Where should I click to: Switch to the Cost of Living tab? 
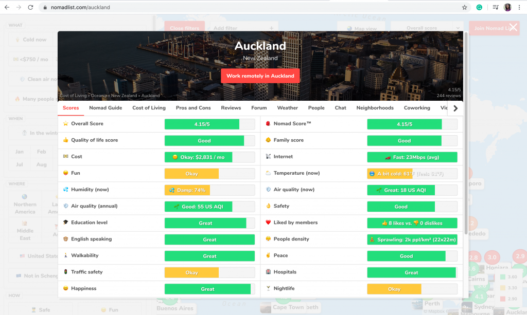click(149, 108)
